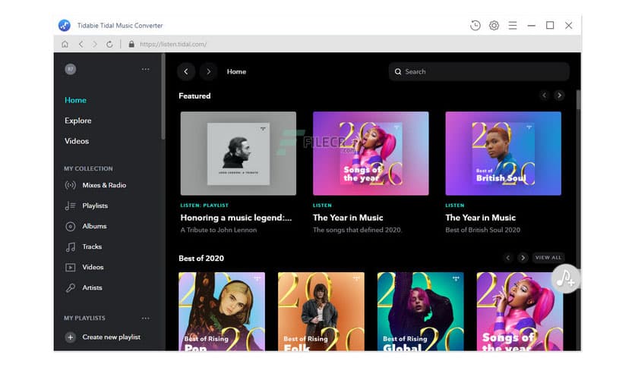Select the Explore navigation item

click(77, 121)
